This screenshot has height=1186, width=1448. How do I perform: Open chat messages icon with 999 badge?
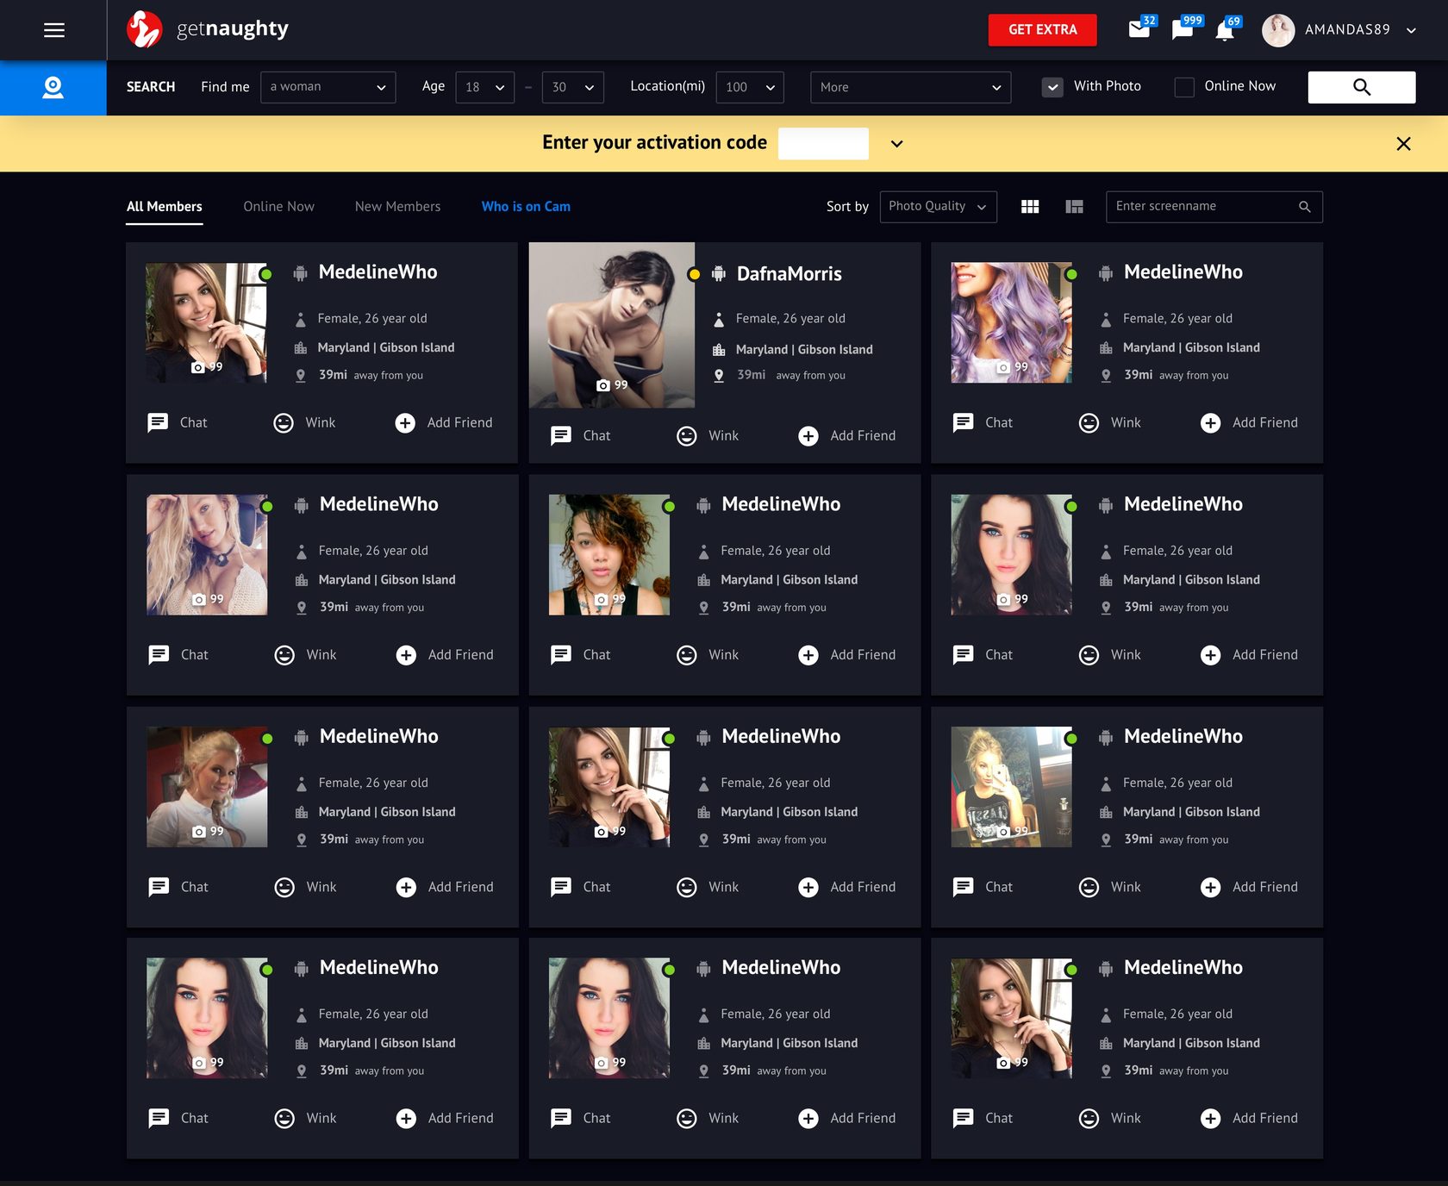(1182, 30)
